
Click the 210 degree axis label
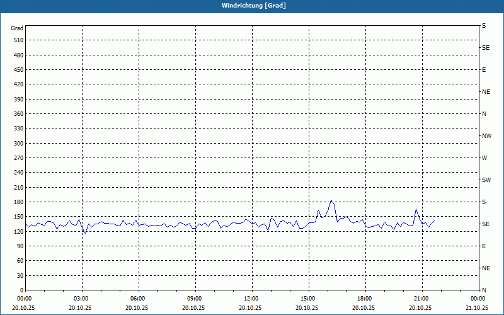coord(19,187)
